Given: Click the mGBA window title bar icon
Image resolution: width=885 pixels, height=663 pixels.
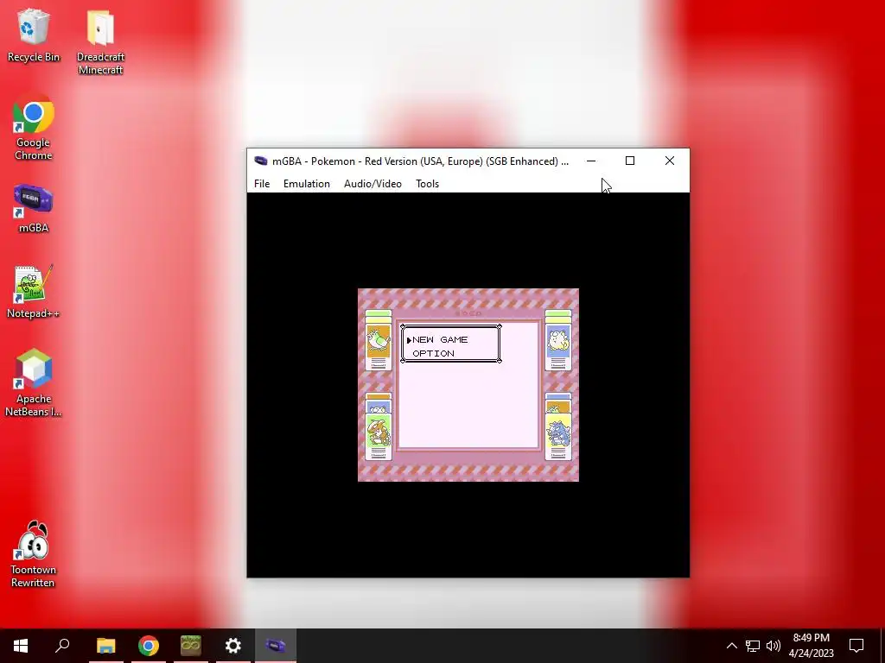Looking at the screenshot, I should [260, 161].
